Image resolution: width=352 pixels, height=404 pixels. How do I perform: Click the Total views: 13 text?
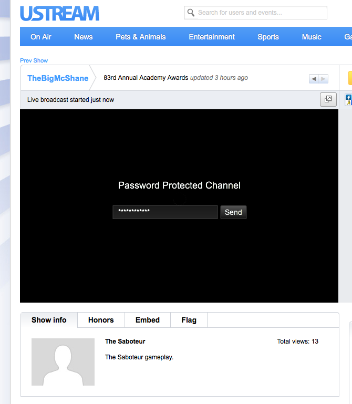point(298,341)
